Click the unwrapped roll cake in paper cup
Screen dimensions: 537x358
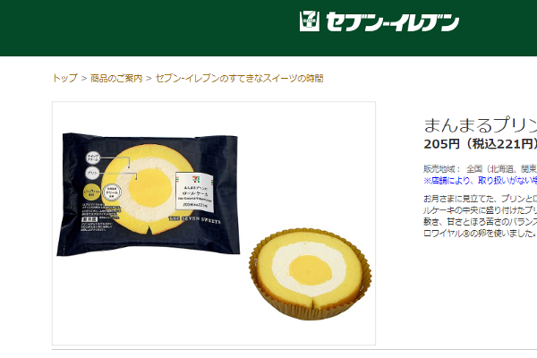[311, 274]
